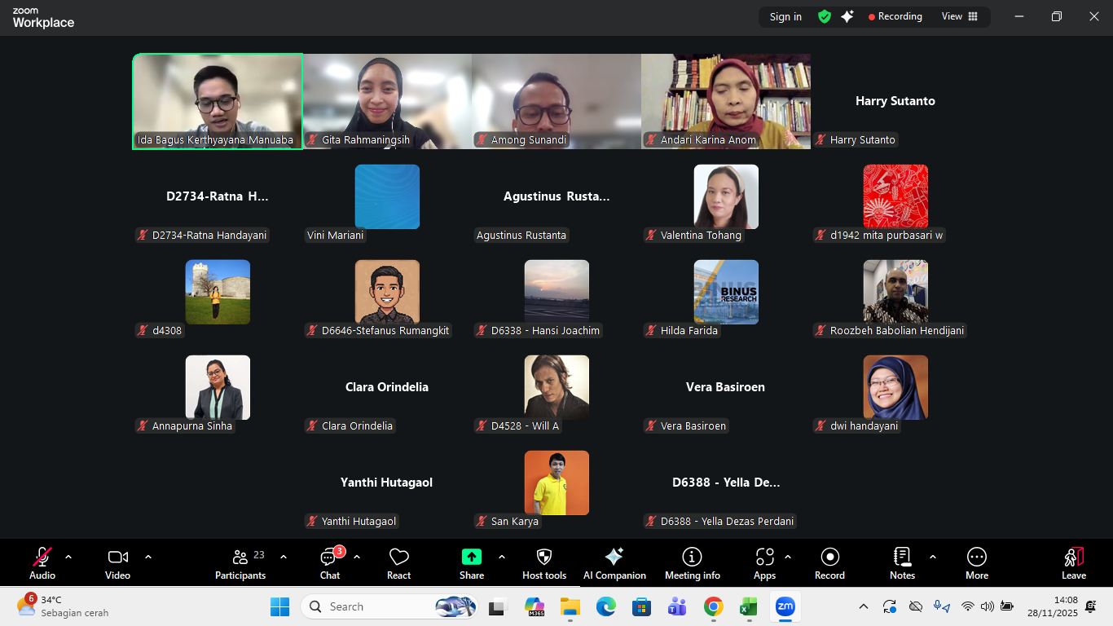Expand video options arrow next to Video
The height and width of the screenshot is (626, 1113).
[x=148, y=557]
